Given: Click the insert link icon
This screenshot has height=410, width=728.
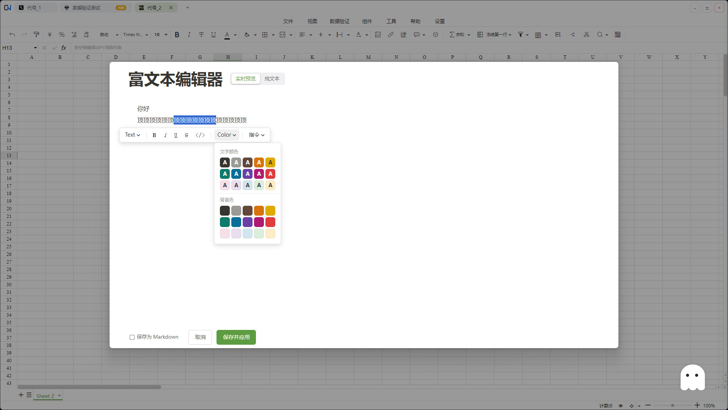Looking at the screenshot, I should (391, 35).
